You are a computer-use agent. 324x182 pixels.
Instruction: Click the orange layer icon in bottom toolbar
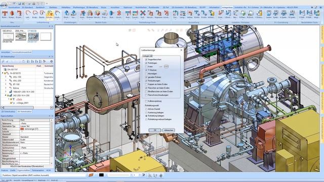click(x=91, y=175)
